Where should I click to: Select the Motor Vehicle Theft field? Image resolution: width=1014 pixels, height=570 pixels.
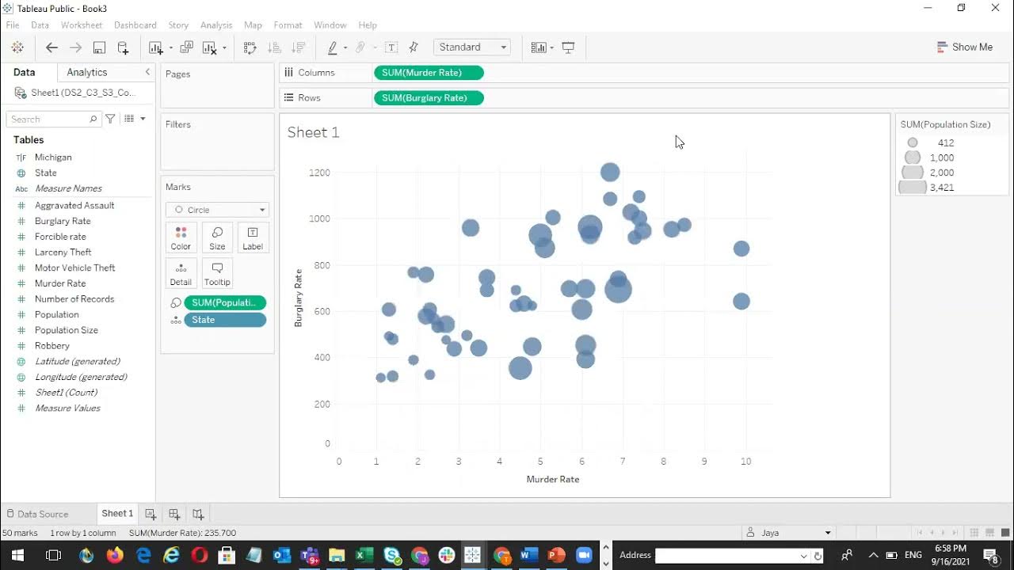point(75,268)
